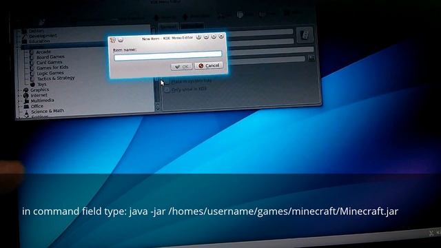
Task: Click the Internet globe icon
Action: pyautogui.click(x=26, y=96)
